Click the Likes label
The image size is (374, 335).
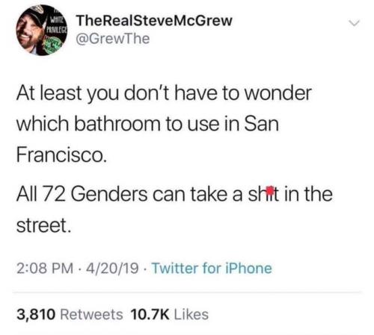pos(191,314)
